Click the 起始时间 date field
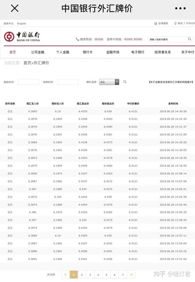The image size is (195, 282). tap(28, 82)
